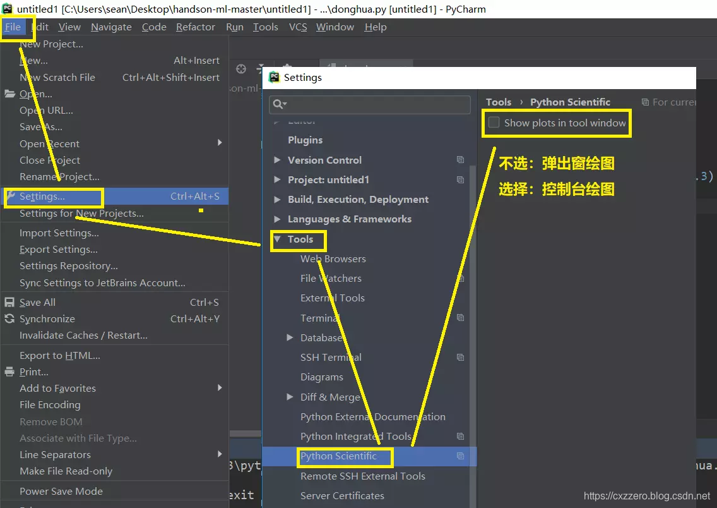The width and height of the screenshot is (717, 508).
Task: Enable Show plots in tool window checkbox
Action: (x=494, y=123)
